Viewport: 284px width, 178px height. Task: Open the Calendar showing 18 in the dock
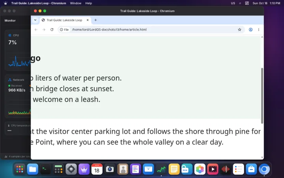coord(97,169)
